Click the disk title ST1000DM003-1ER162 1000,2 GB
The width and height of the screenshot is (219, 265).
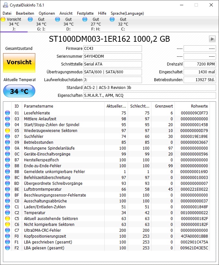click(x=109, y=39)
